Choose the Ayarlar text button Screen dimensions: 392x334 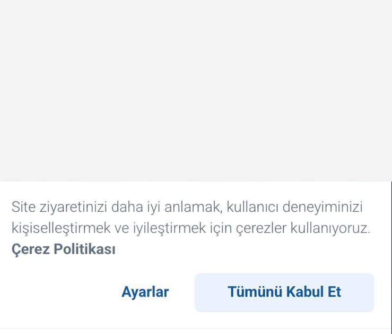click(145, 292)
